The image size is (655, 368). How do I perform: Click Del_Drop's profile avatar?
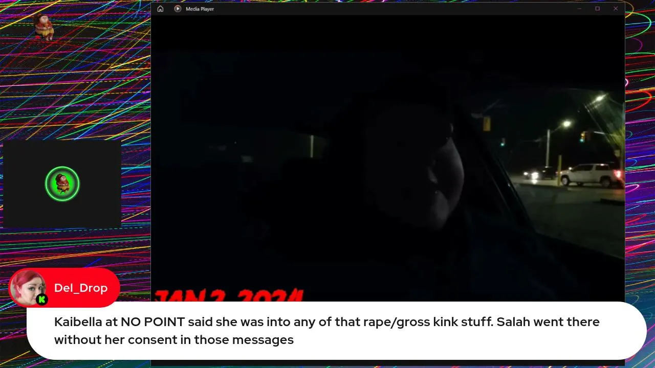[x=28, y=287]
